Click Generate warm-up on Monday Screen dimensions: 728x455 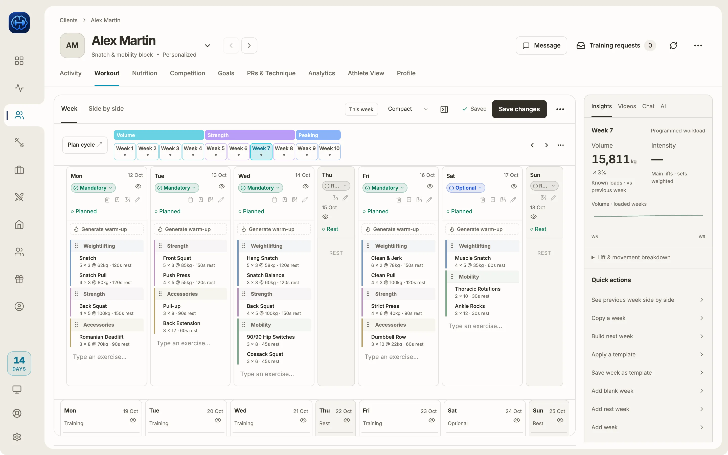point(106,229)
